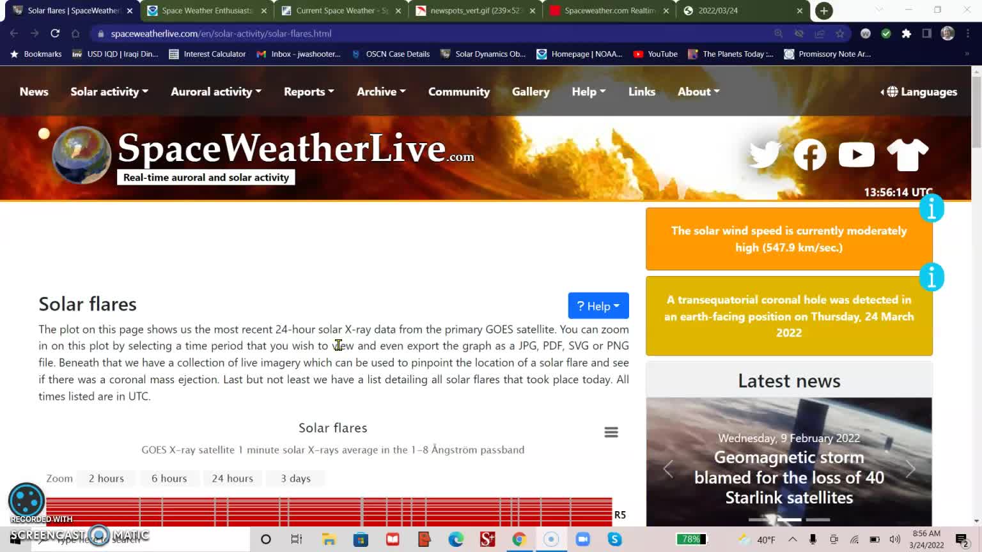The image size is (982, 552).
Task: Open the Windows notification center
Action: coord(962,540)
